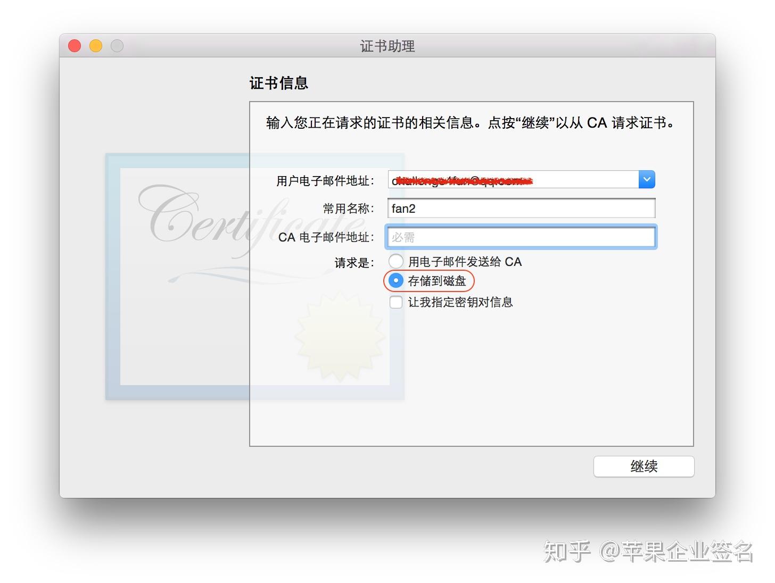Viewport: 775px width, 583px height.
Task: Click the 请求是 label
Action: 354,263
